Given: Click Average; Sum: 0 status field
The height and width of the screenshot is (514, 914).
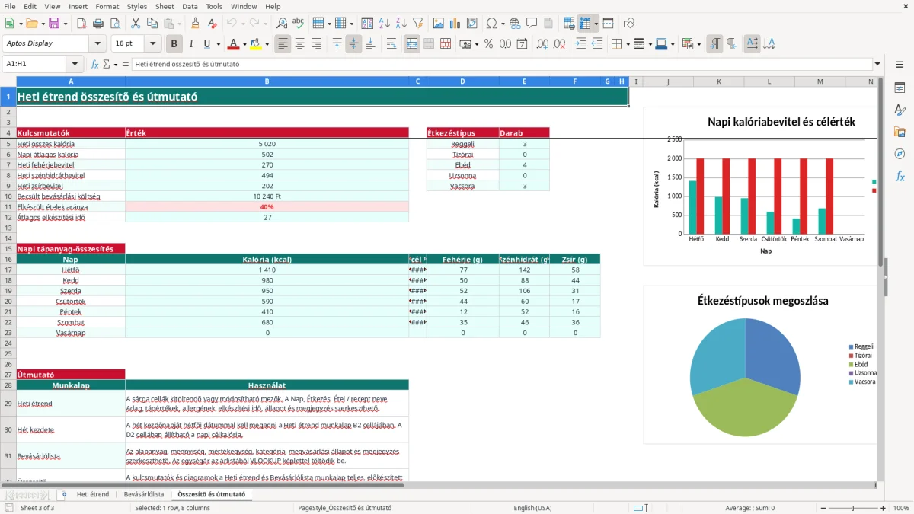Looking at the screenshot, I should coord(750,508).
